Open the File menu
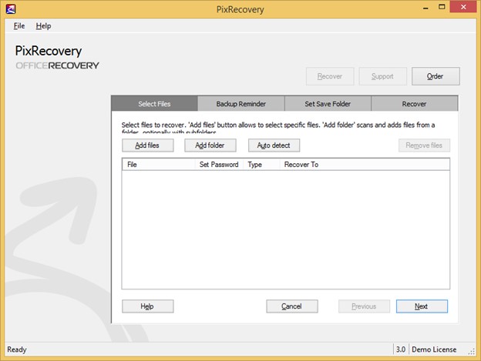Screen dimensions: 481x361 (x=19, y=26)
